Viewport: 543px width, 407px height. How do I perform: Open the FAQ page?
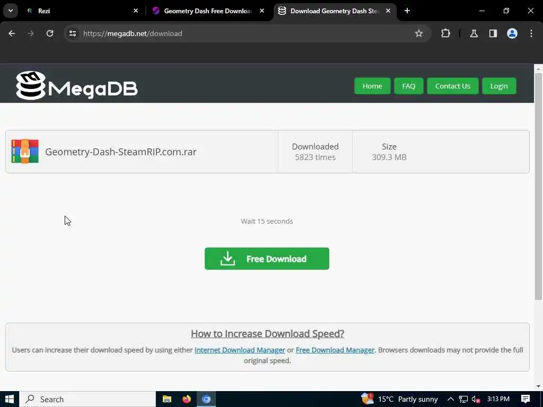coord(409,86)
